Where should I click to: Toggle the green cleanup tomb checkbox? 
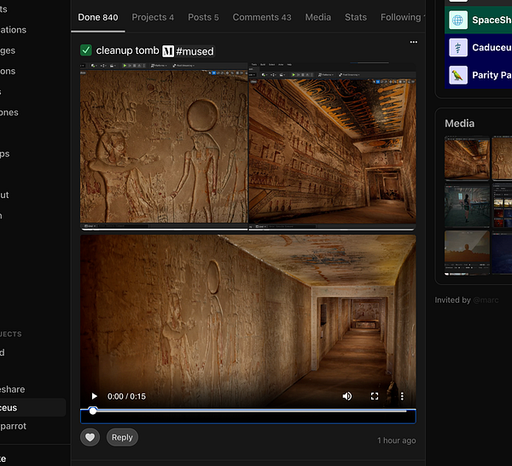86,51
